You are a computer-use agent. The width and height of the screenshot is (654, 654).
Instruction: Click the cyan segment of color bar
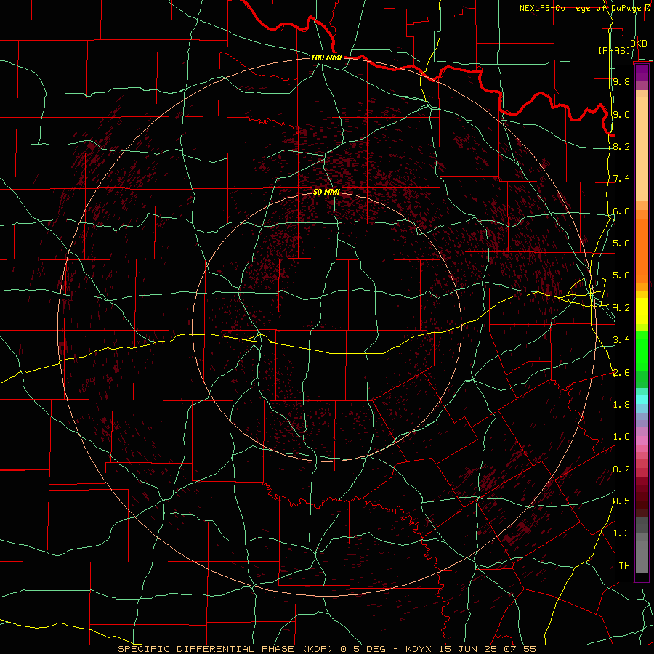642,400
